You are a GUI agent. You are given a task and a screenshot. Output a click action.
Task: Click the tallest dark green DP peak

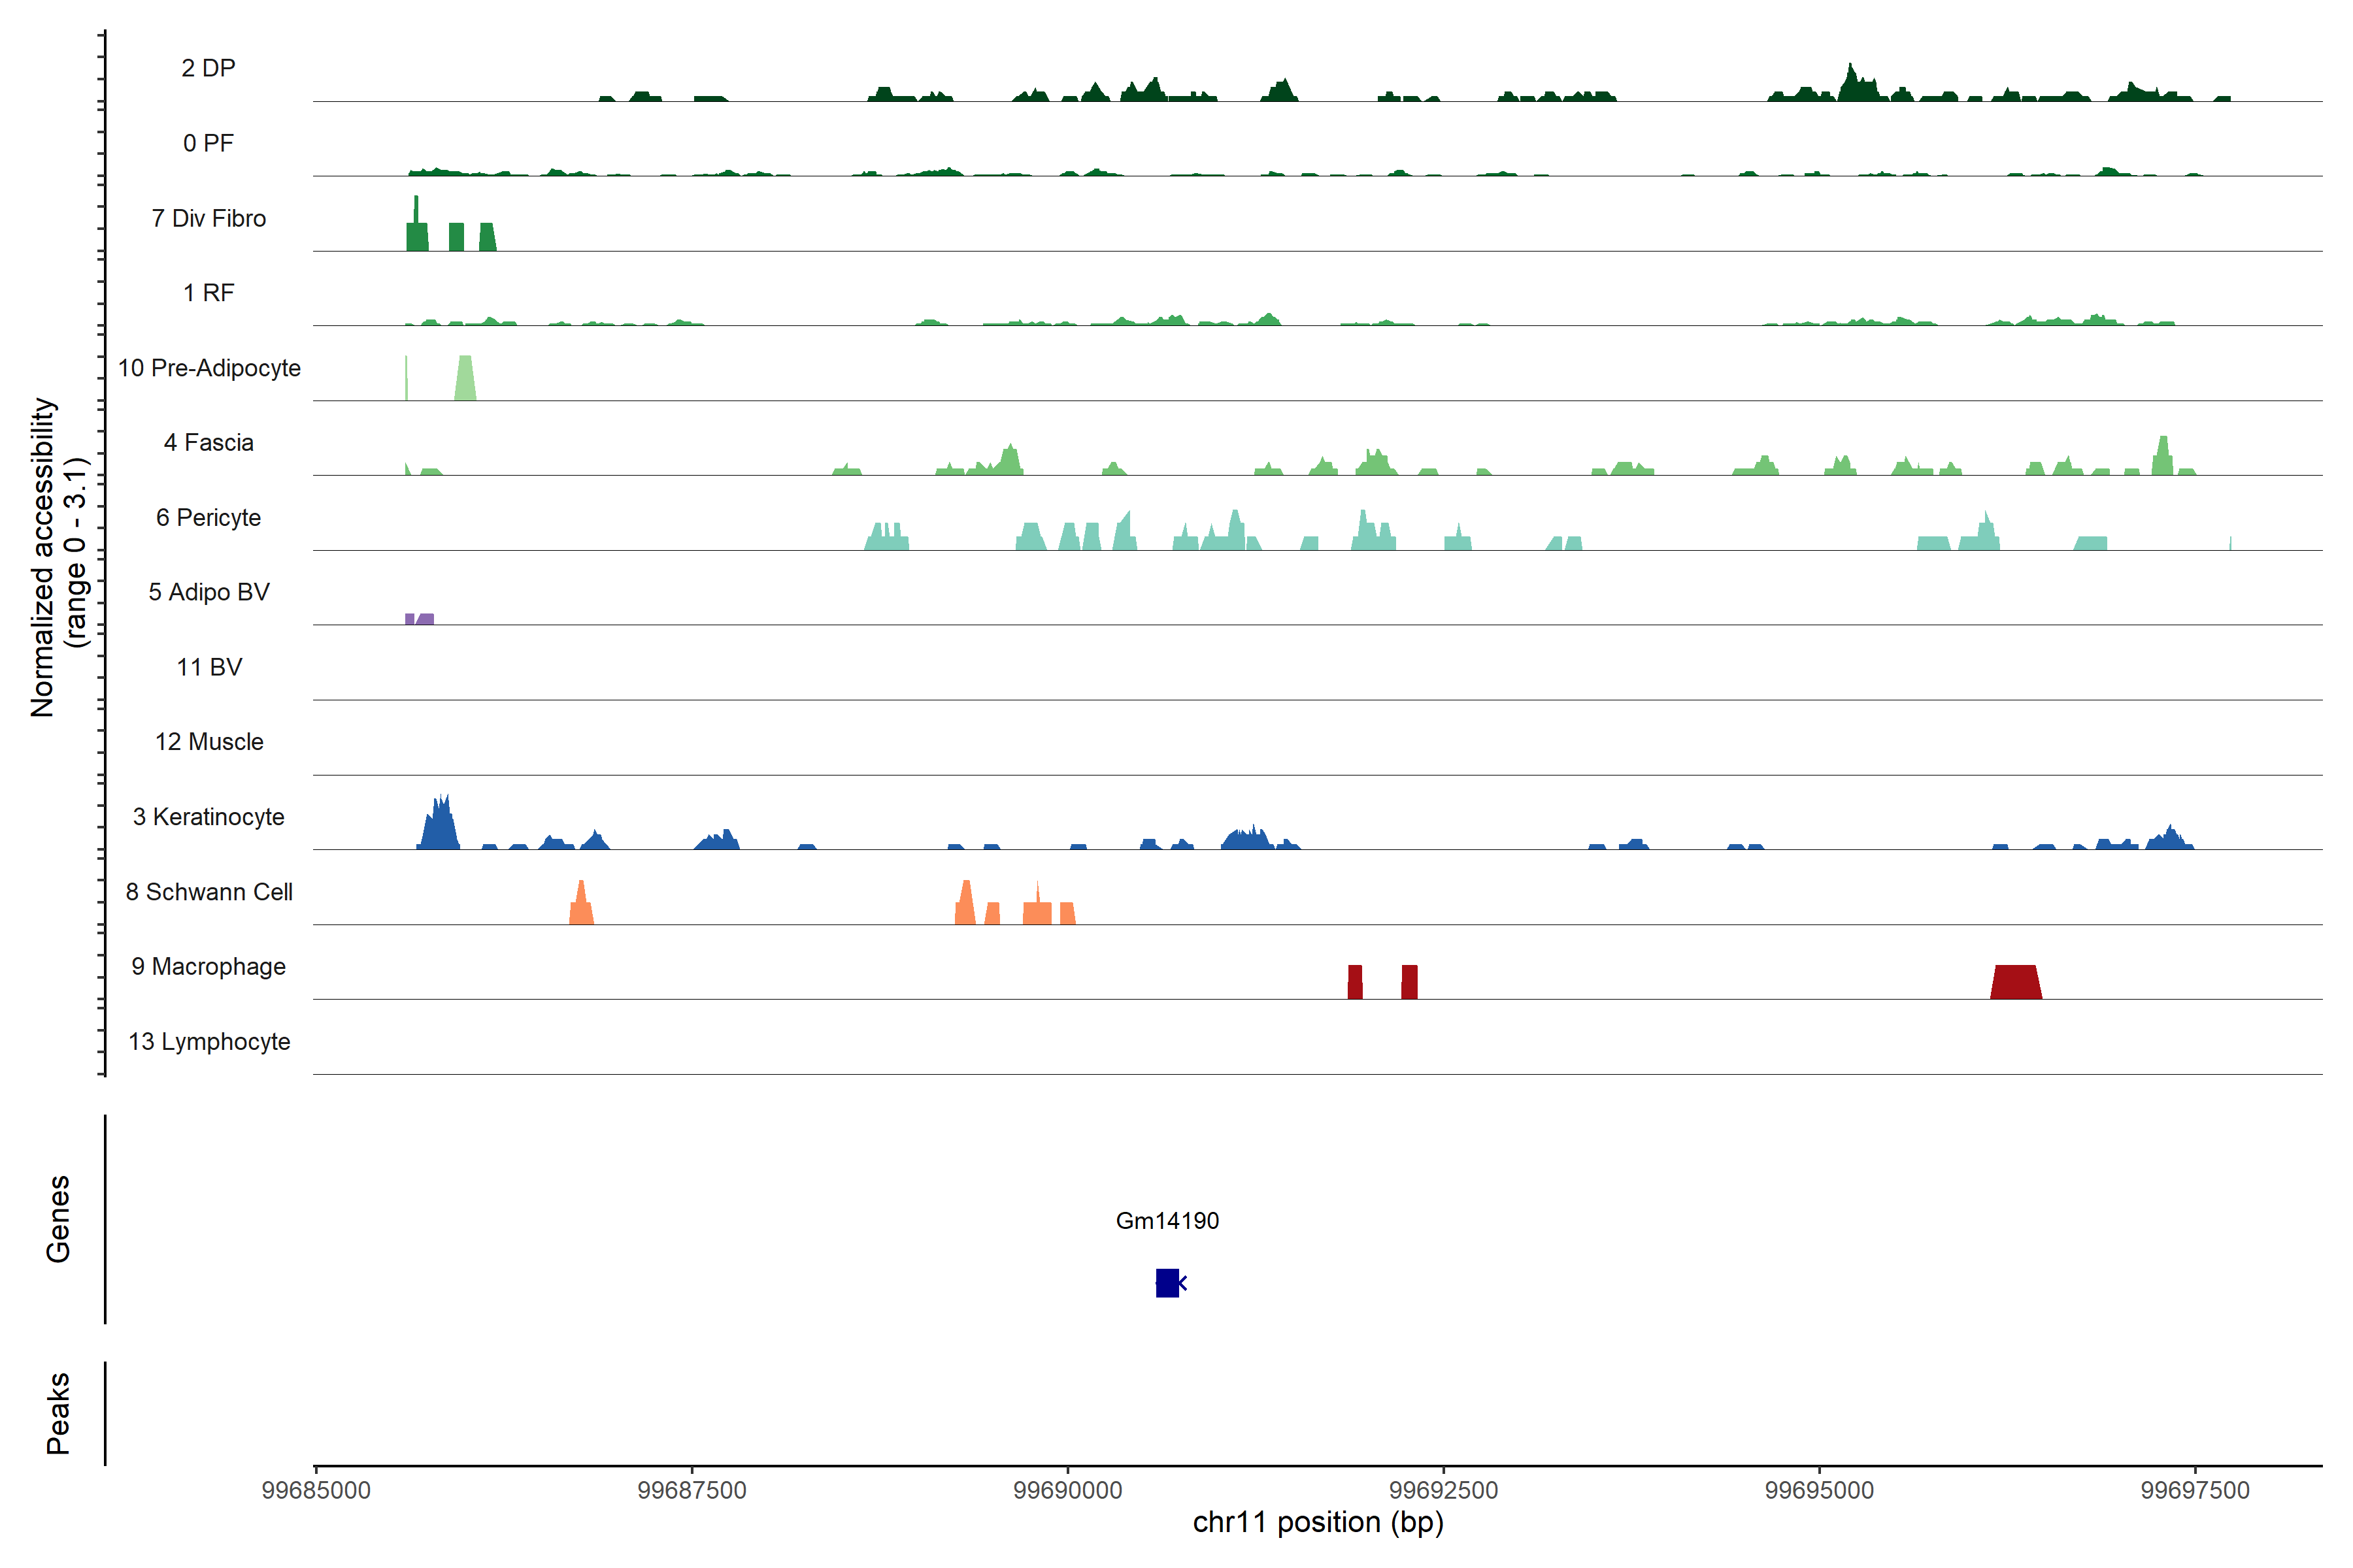coord(1851,85)
